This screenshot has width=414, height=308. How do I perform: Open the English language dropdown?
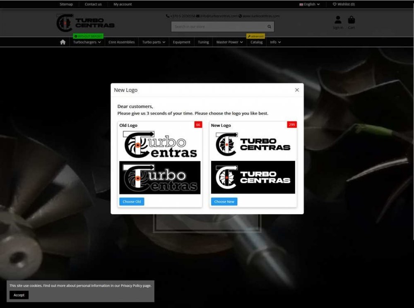309,4
